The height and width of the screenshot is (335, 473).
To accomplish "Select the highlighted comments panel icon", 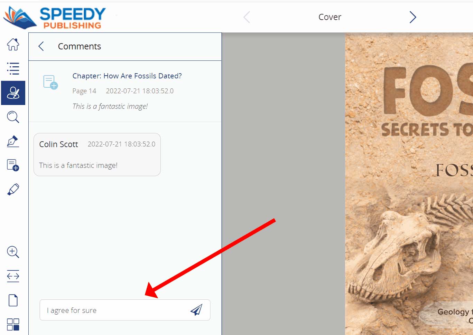I will (13, 93).
